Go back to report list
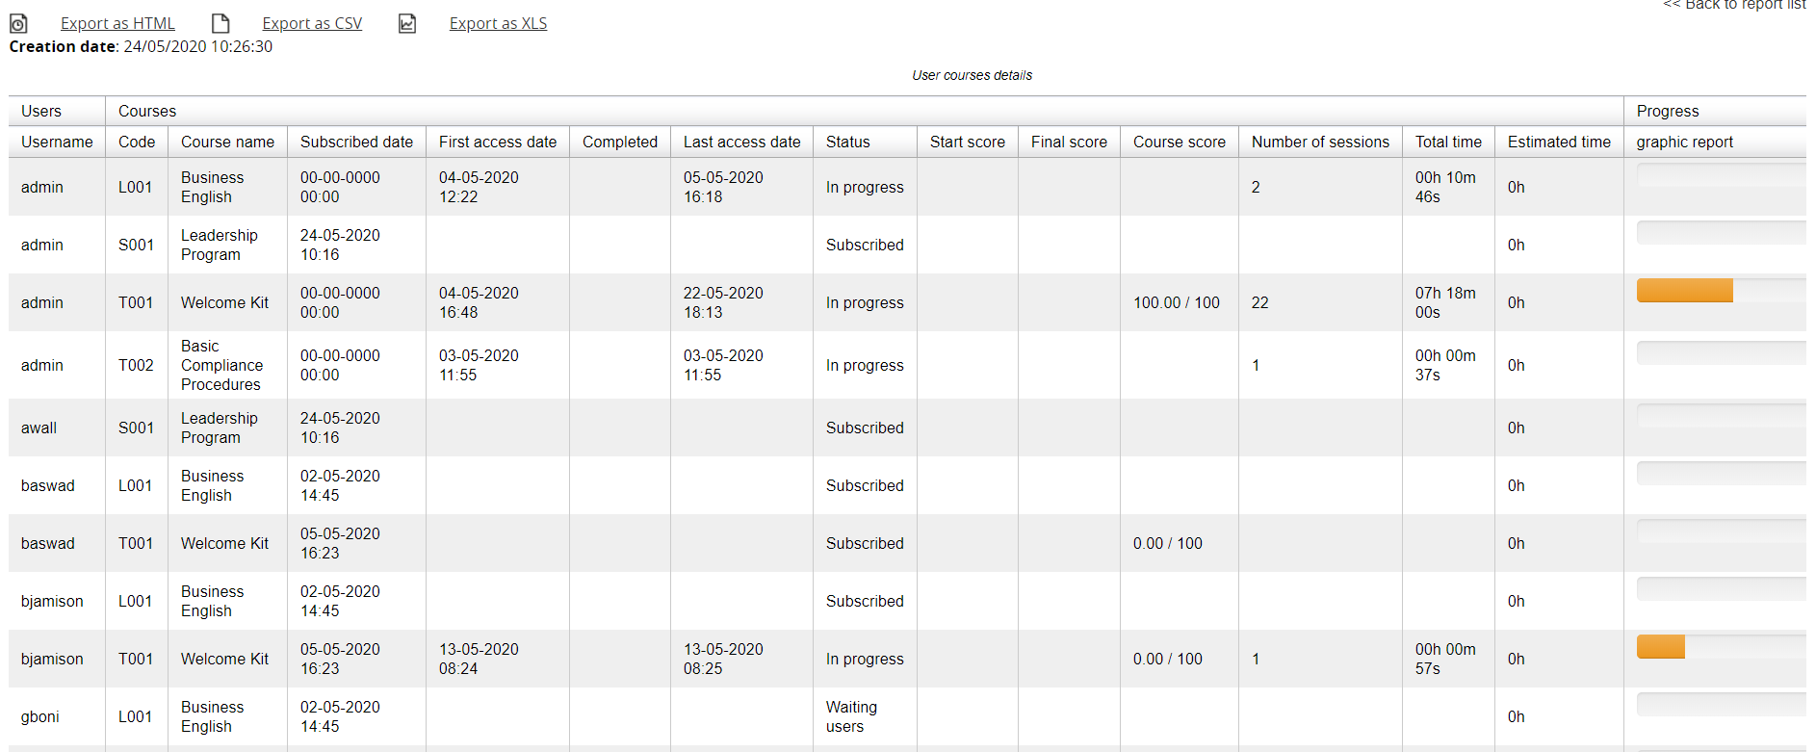The height and width of the screenshot is (752, 1816). (1734, 5)
